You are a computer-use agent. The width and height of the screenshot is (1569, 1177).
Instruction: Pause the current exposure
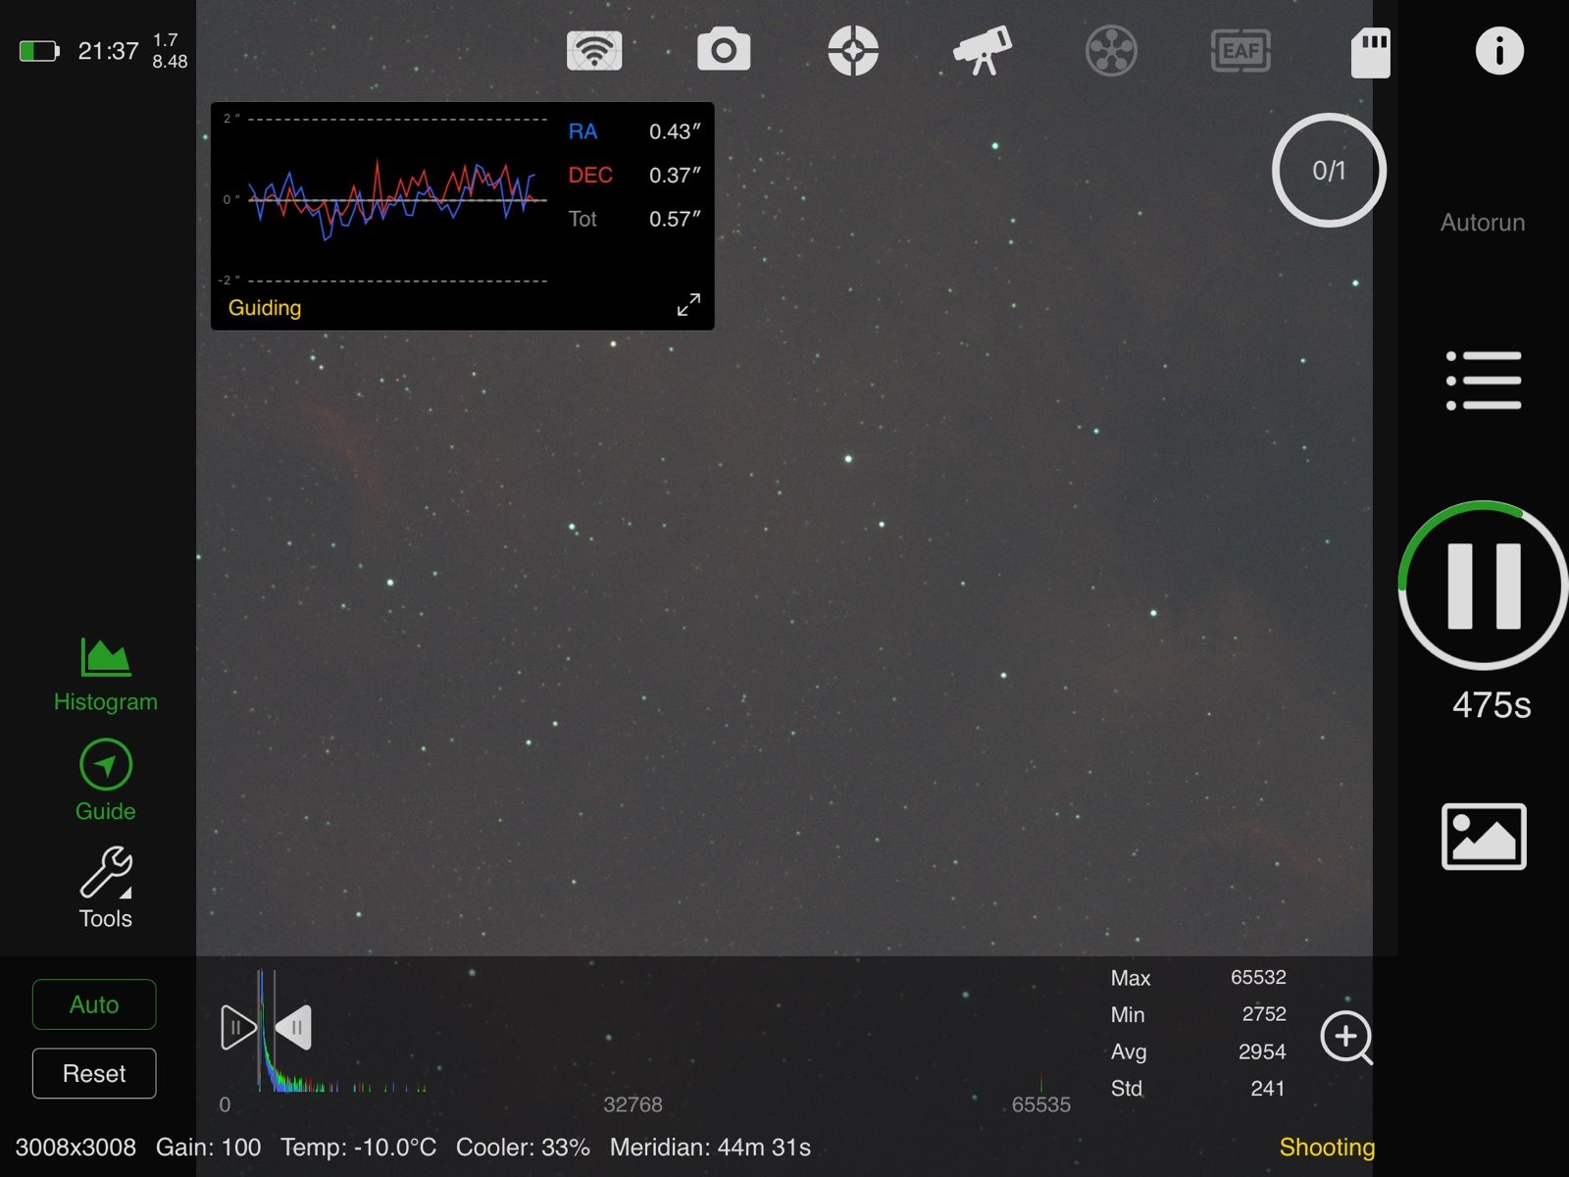1484,586
